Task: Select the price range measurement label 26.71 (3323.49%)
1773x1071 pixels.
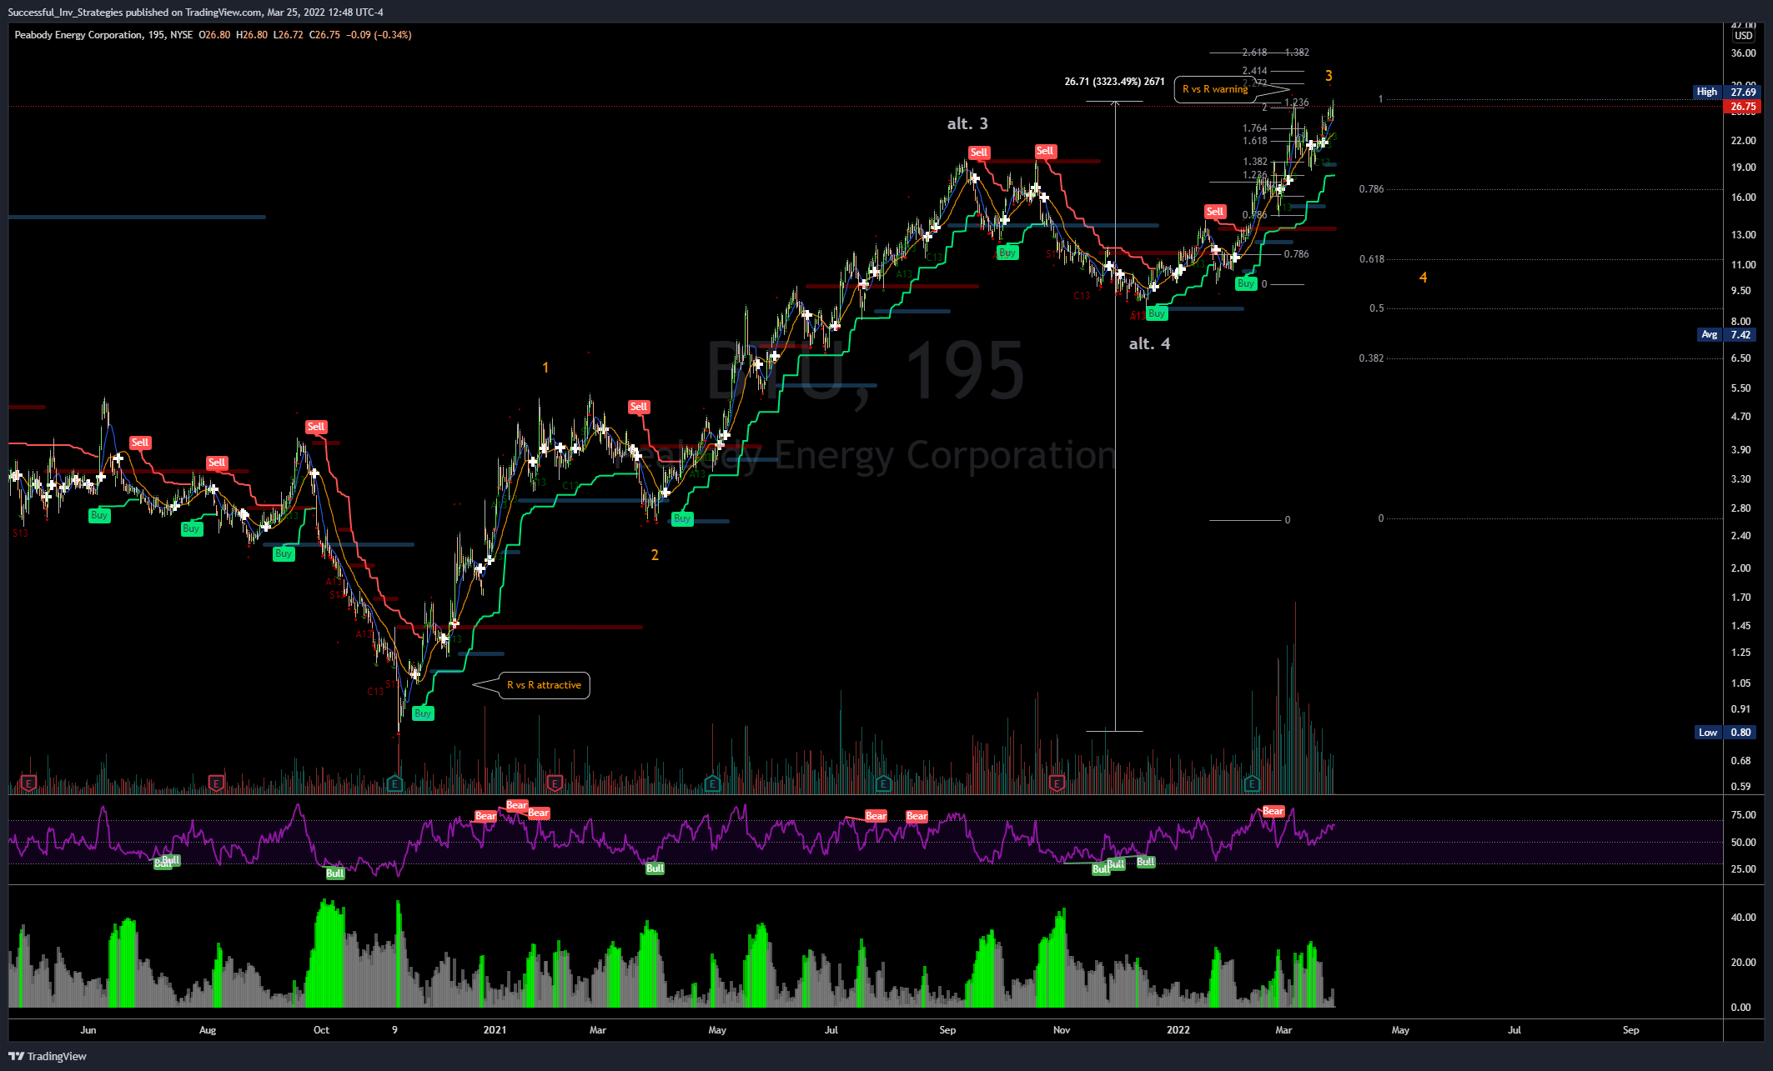Action: [1114, 82]
